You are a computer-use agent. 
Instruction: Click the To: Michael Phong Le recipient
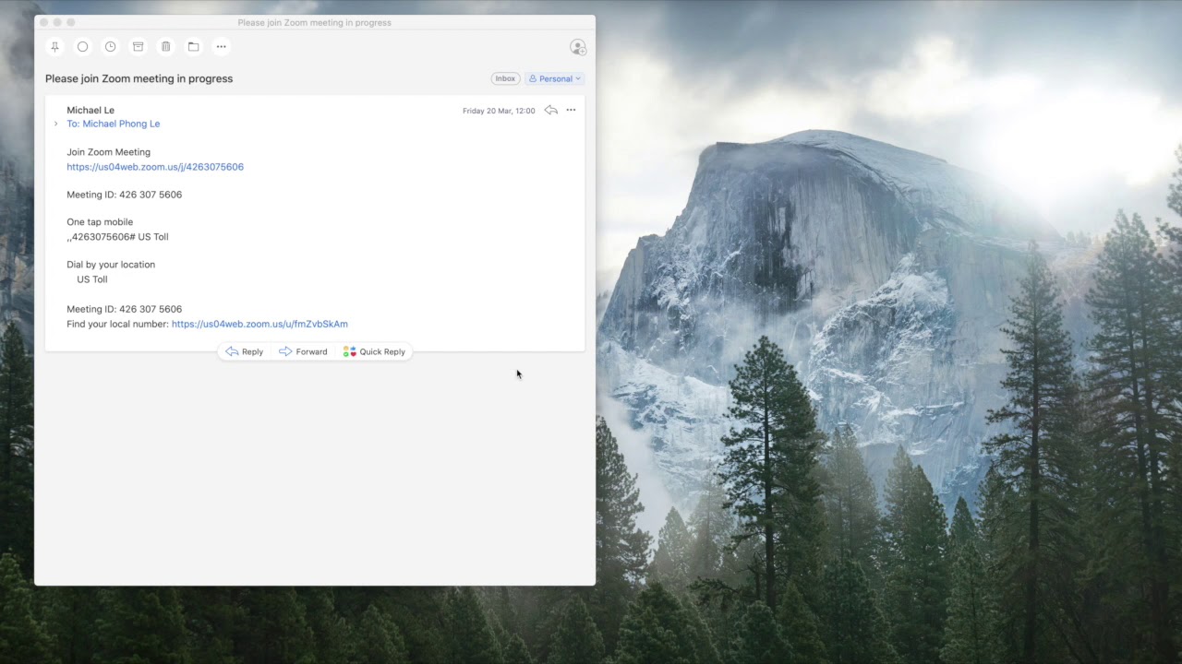tap(113, 124)
